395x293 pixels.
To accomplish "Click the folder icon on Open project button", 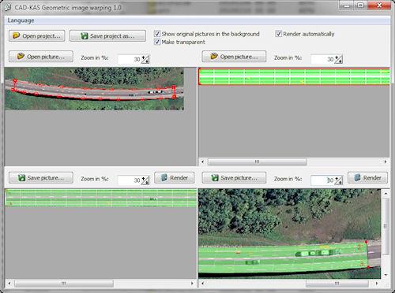I will [x=16, y=35].
